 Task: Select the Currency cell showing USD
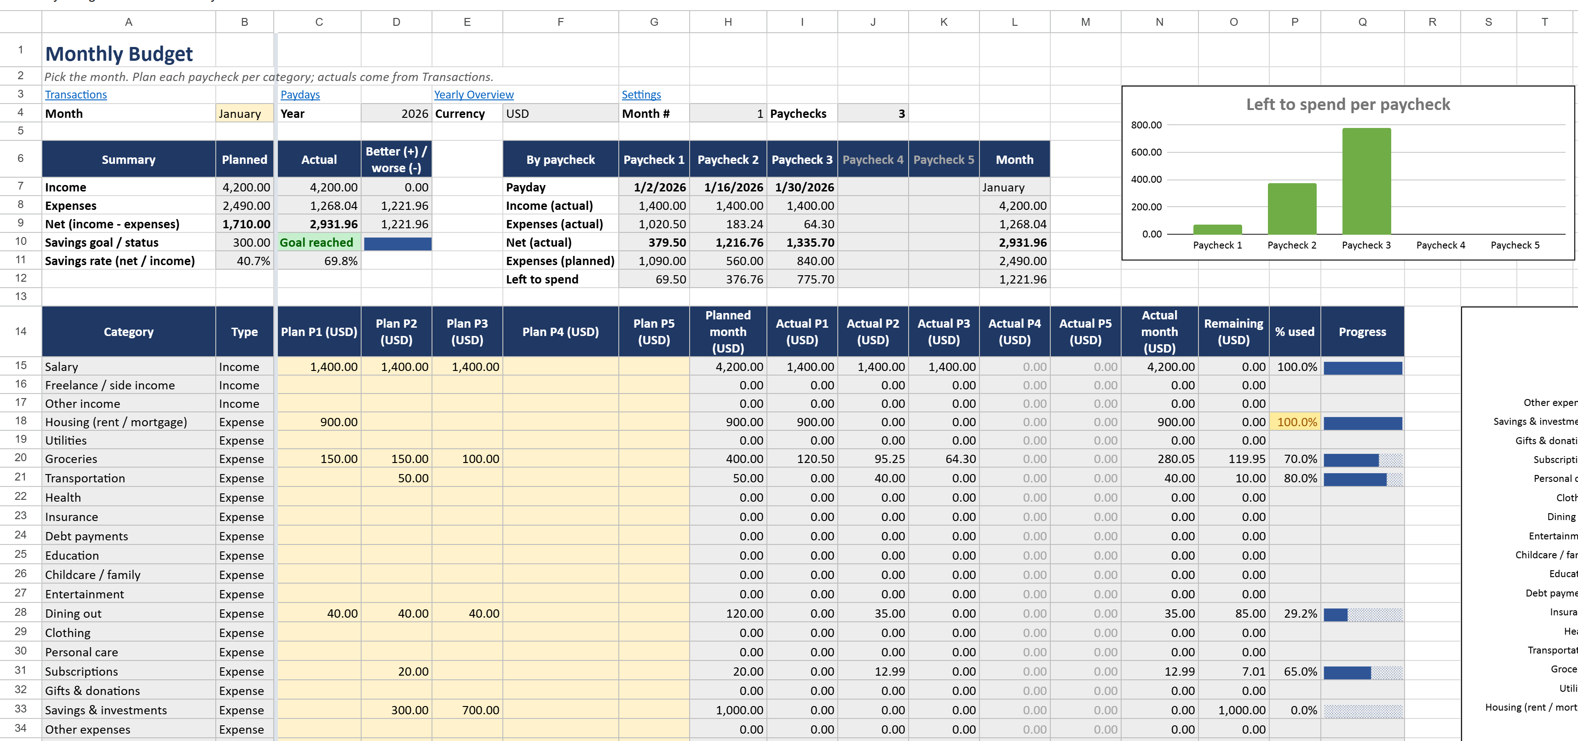[560, 113]
